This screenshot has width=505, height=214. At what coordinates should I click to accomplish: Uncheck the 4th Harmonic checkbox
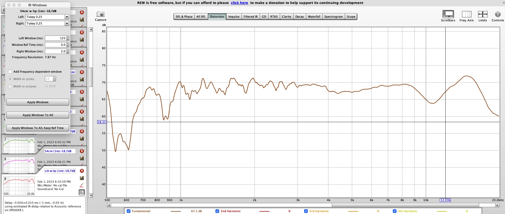point(395,211)
